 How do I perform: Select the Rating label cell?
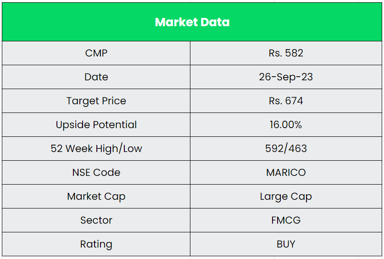click(96, 244)
